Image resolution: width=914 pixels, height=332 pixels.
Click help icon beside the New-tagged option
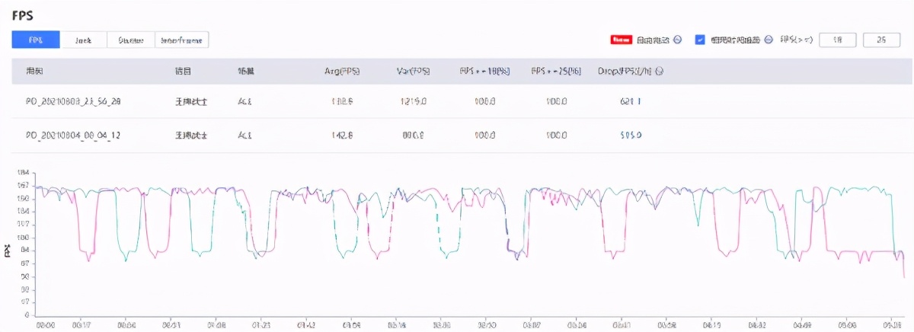point(678,40)
